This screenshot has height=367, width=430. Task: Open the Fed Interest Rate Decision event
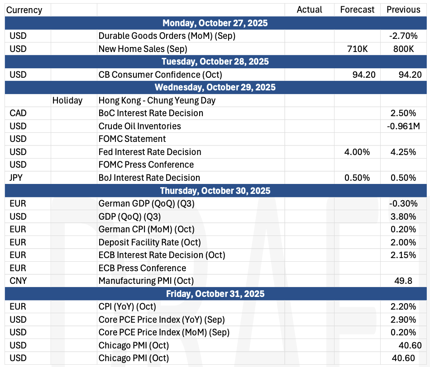pos(150,152)
